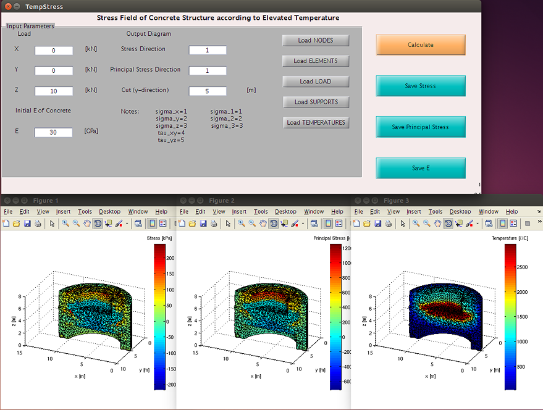Activate Zoom Out tool in Figure 1
The width and height of the screenshot is (543, 410).
(x=76, y=224)
